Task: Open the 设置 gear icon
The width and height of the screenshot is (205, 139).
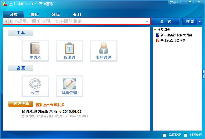Action: tap(35, 86)
